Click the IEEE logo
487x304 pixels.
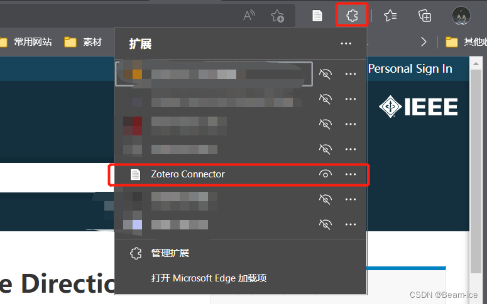tap(418, 107)
